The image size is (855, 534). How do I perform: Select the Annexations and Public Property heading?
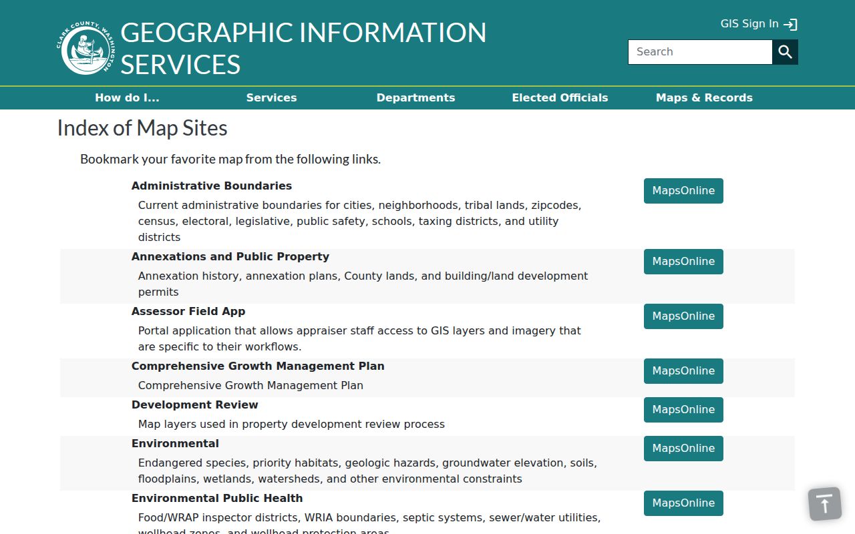tap(230, 256)
